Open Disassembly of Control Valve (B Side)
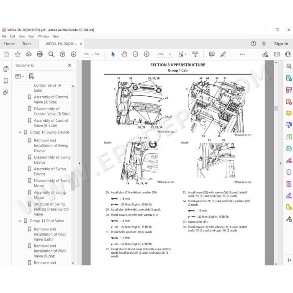293x293 pixels. point(52,111)
